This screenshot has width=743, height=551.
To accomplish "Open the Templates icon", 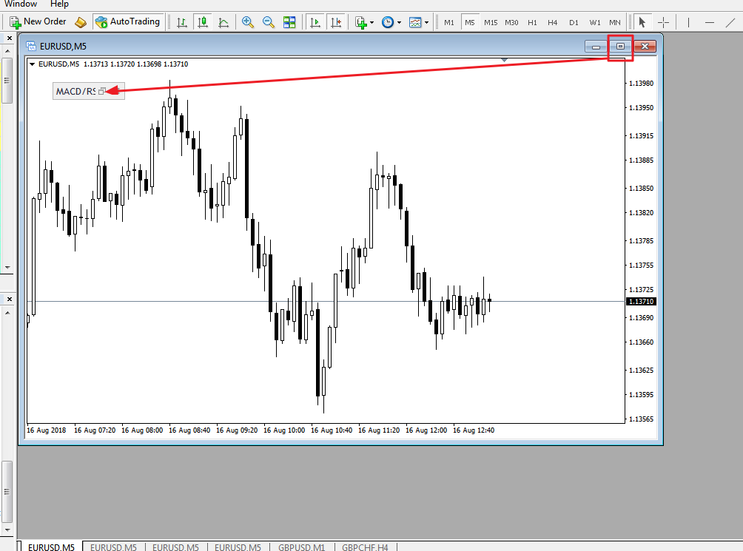I will click(415, 22).
